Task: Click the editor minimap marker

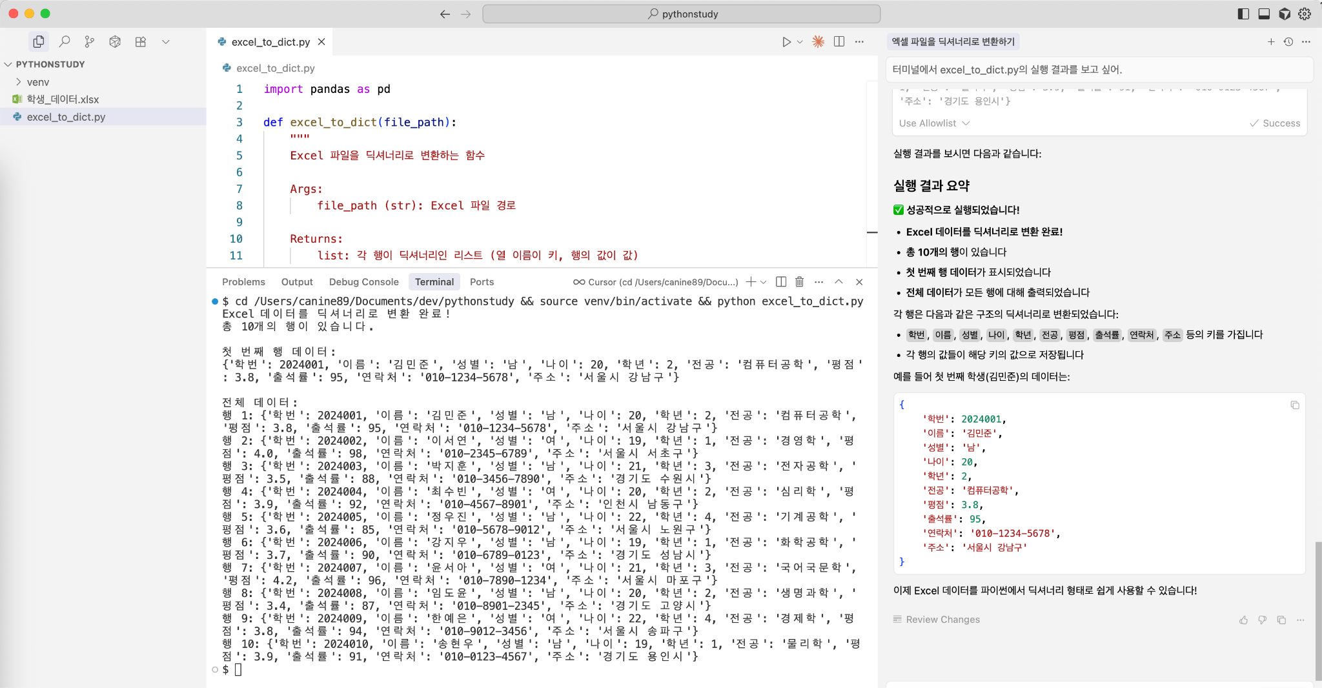Action: [x=872, y=232]
